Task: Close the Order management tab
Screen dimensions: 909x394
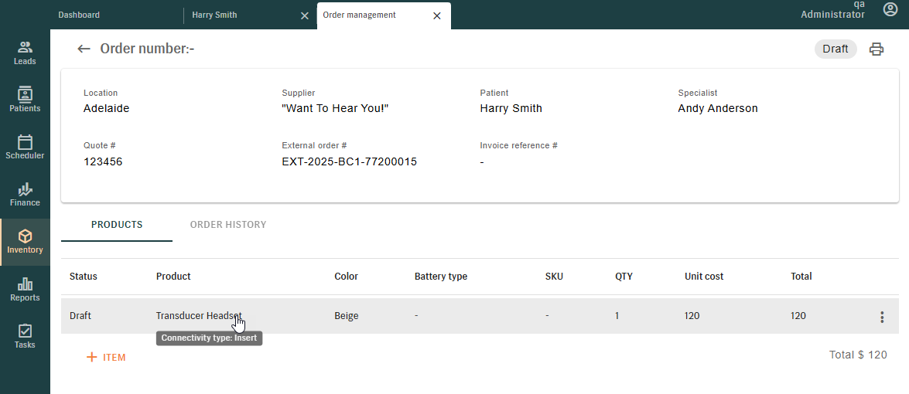Action: pyautogui.click(x=437, y=15)
